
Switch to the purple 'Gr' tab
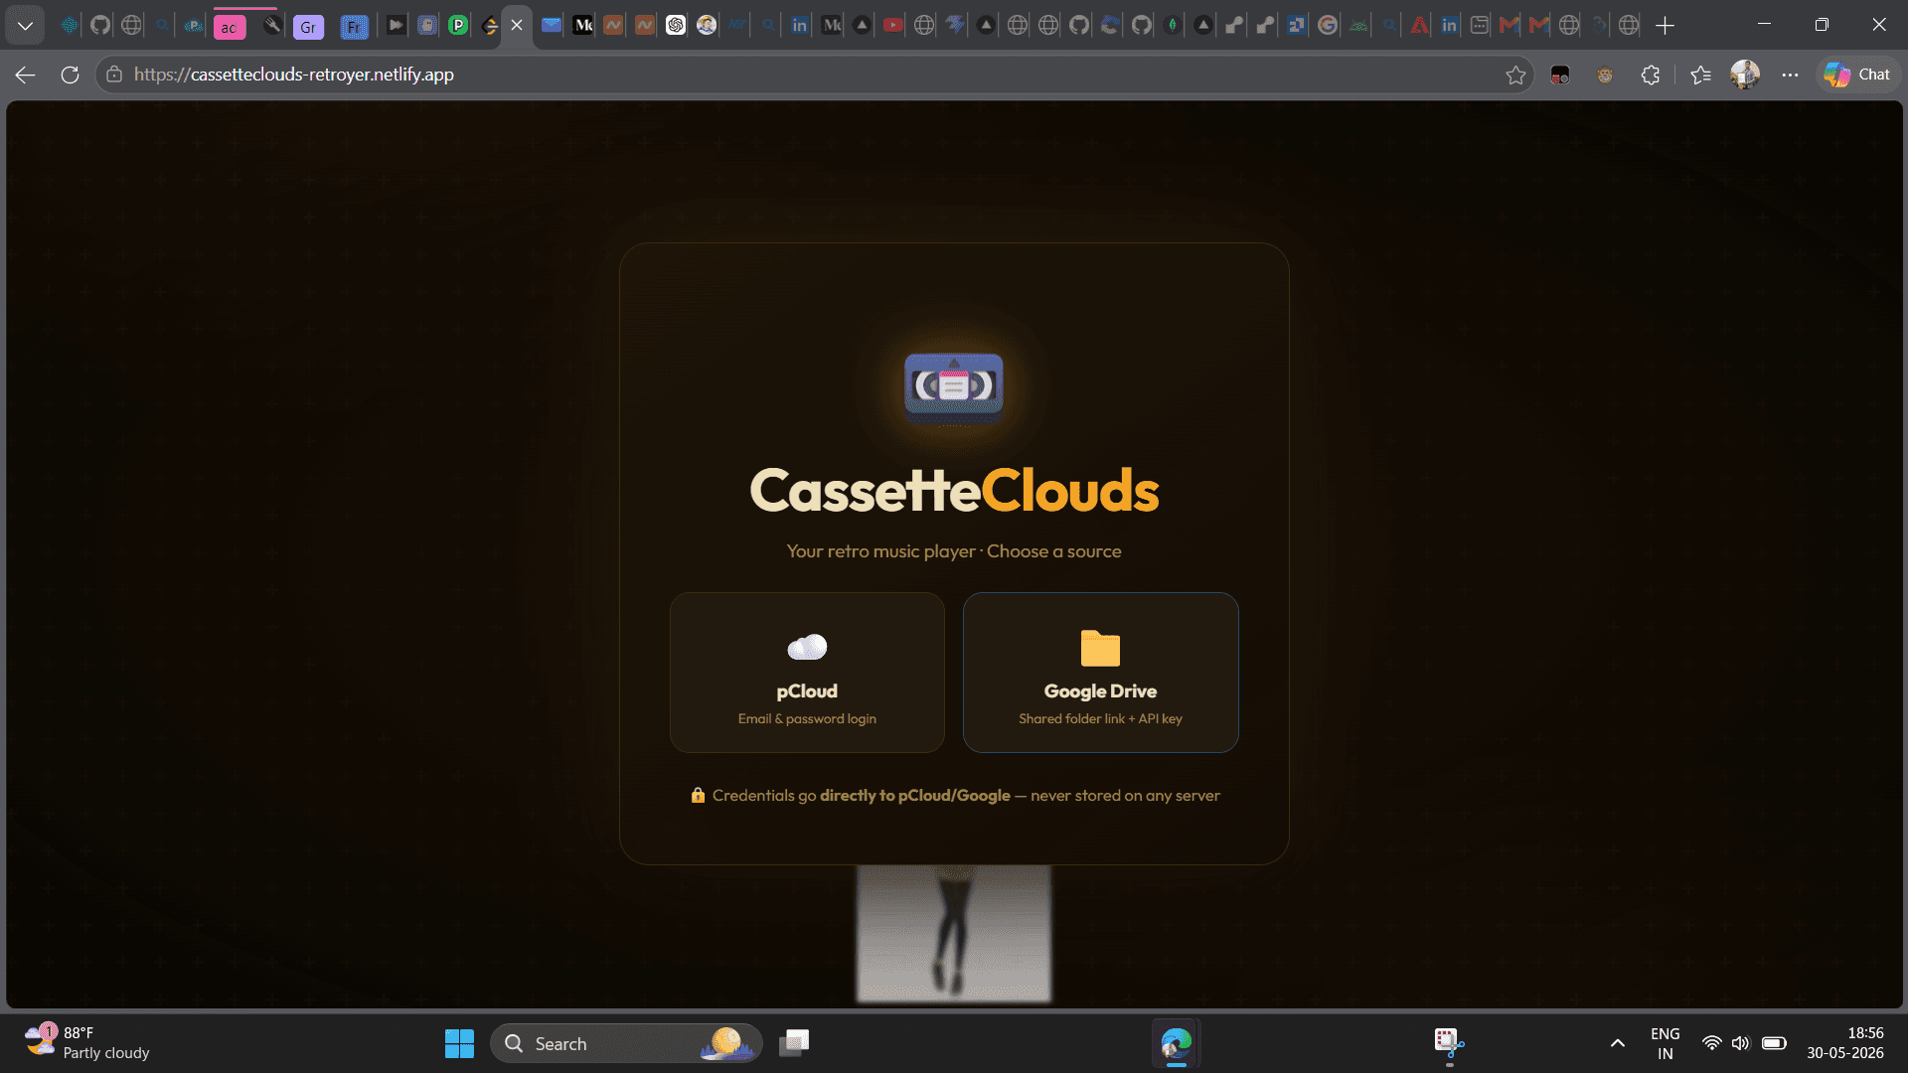tap(308, 27)
